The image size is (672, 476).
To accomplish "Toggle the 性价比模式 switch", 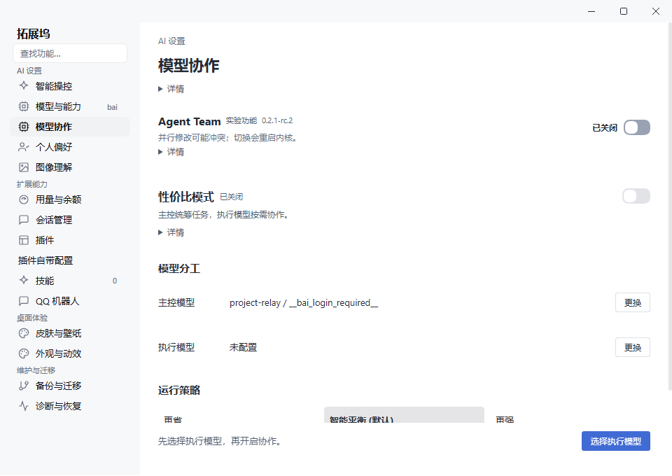I will tap(636, 196).
